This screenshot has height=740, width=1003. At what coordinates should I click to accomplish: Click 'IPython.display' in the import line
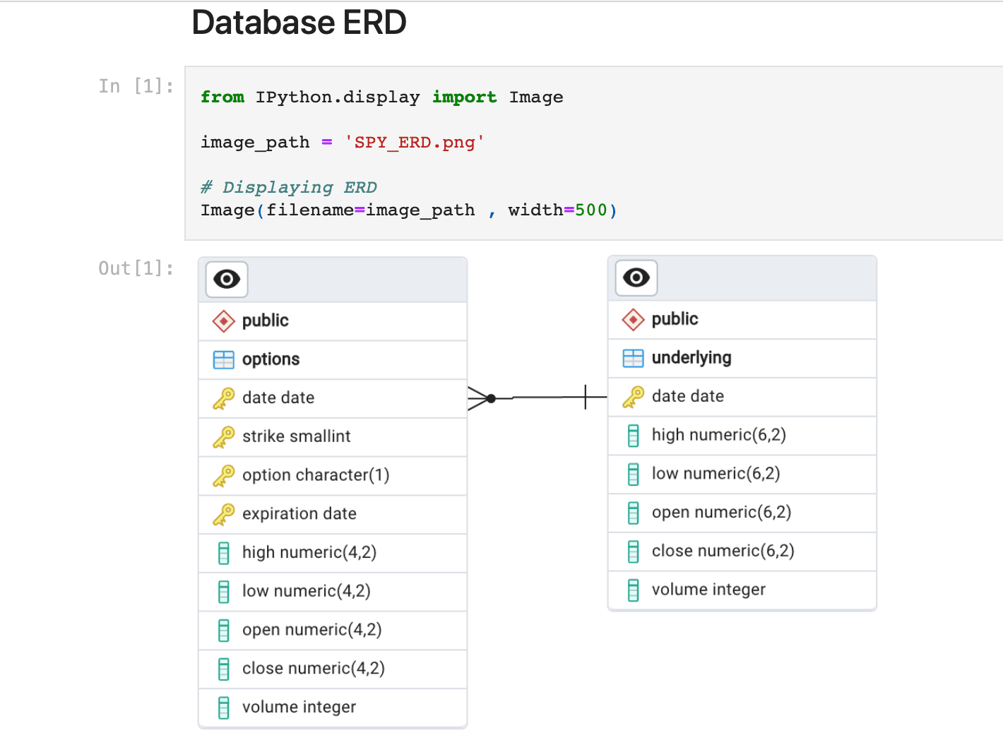tap(338, 97)
